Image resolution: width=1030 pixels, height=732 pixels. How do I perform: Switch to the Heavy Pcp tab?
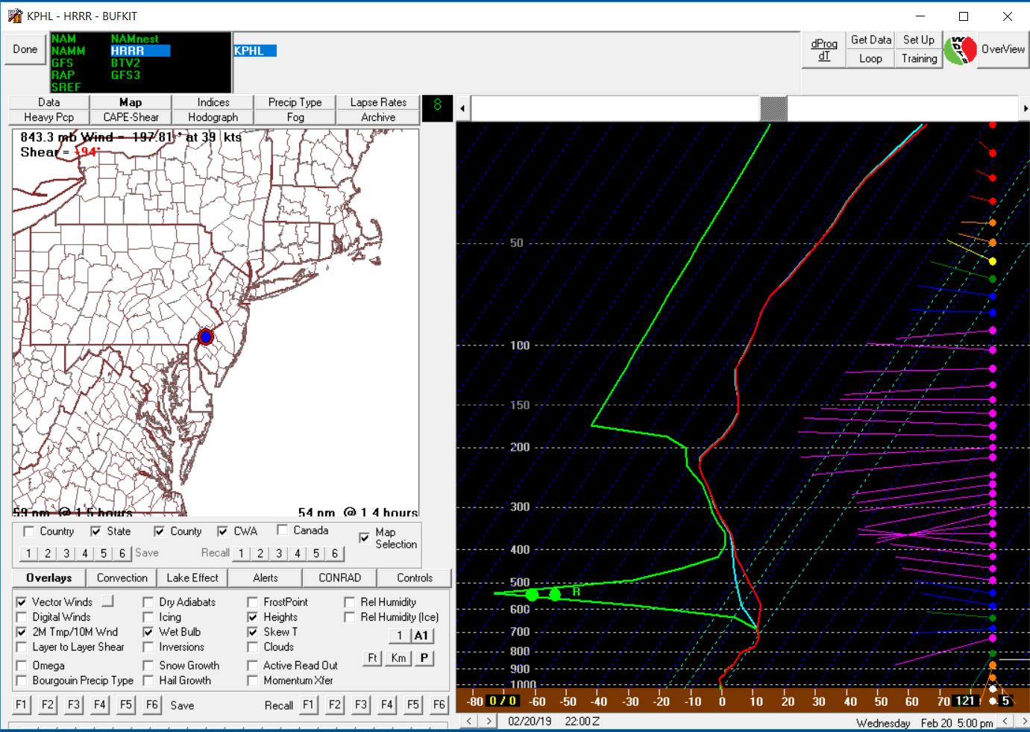coord(49,117)
